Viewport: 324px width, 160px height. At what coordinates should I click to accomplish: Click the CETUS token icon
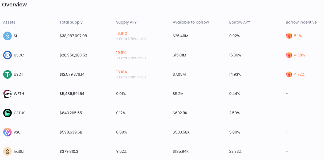(7, 113)
